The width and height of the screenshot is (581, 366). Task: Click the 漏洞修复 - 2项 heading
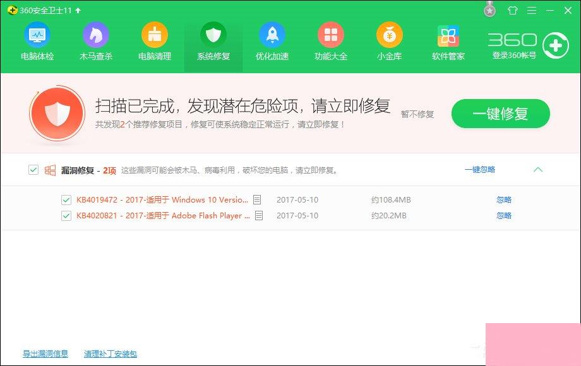[88, 170]
